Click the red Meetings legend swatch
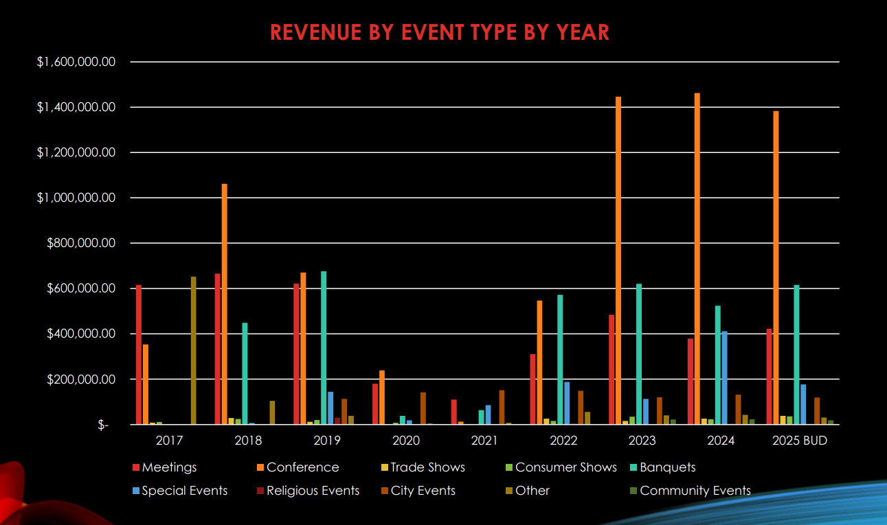The height and width of the screenshot is (525, 887). pyautogui.click(x=136, y=468)
